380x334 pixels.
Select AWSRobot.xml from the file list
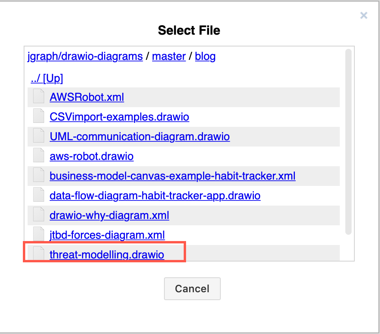86,97
